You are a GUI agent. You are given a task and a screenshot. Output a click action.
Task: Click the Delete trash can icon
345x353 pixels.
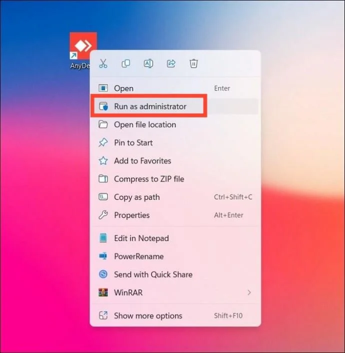193,63
